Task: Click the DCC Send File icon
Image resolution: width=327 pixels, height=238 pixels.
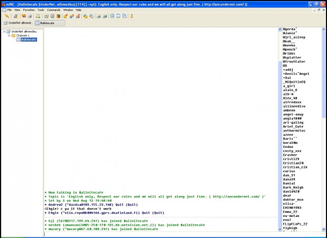Action: [x=65, y=16]
